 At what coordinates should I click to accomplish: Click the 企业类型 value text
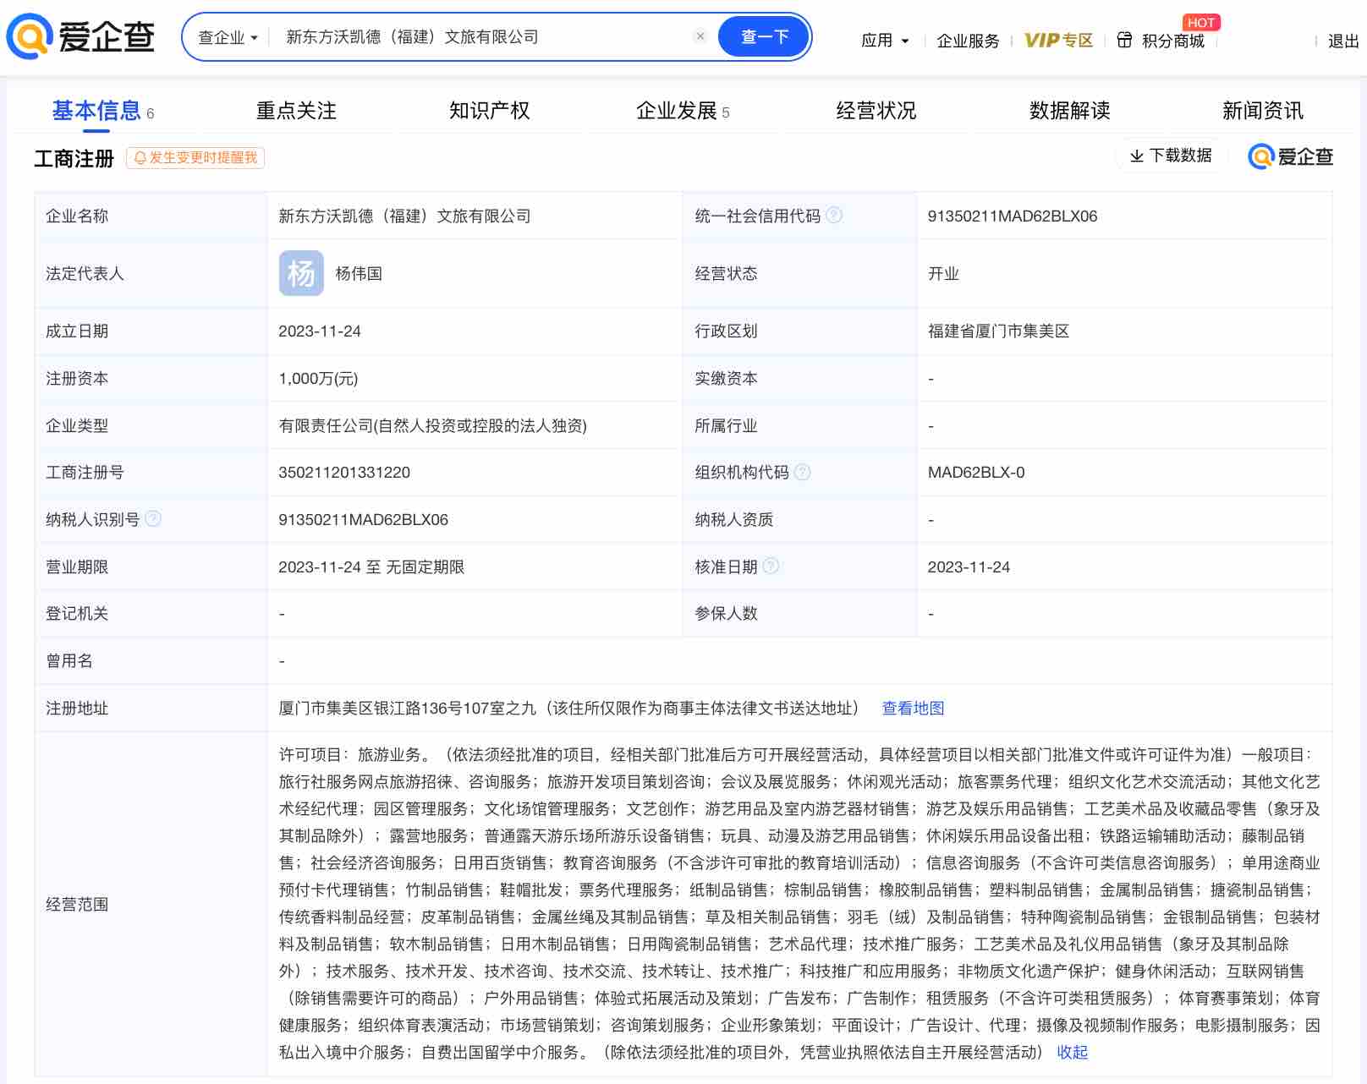432,426
